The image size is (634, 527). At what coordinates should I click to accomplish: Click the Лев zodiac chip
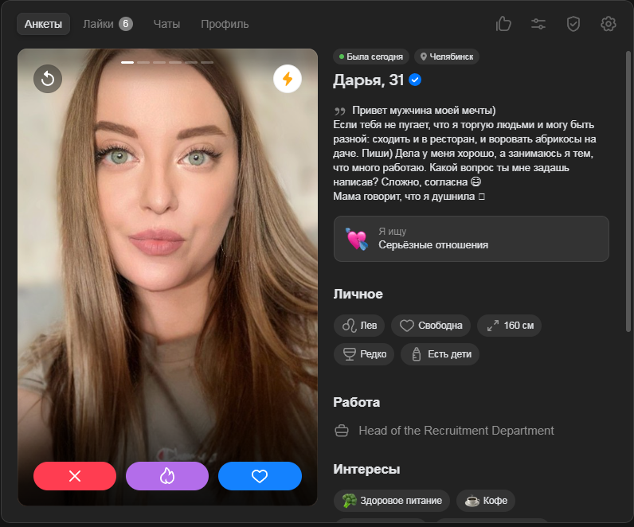coord(359,326)
